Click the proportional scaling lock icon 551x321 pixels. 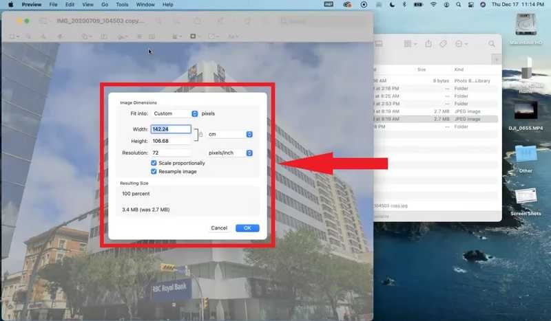[x=200, y=135]
